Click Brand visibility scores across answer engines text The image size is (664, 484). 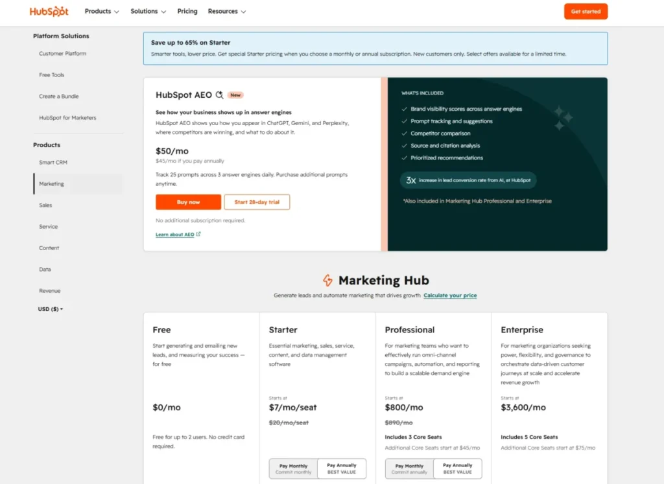tap(466, 109)
